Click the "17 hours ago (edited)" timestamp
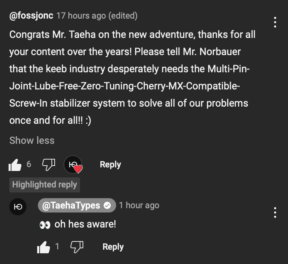The image size is (288, 264). pos(97,16)
